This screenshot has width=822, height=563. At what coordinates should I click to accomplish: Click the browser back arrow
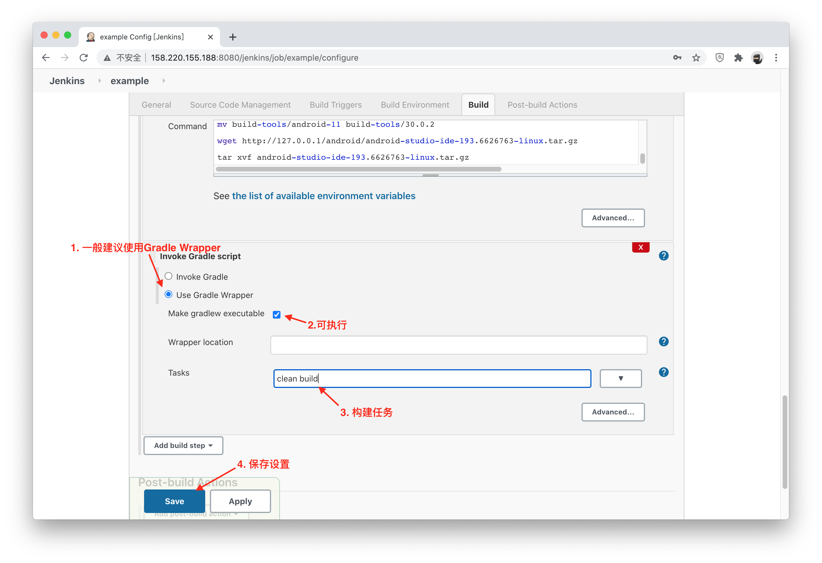point(46,58)
